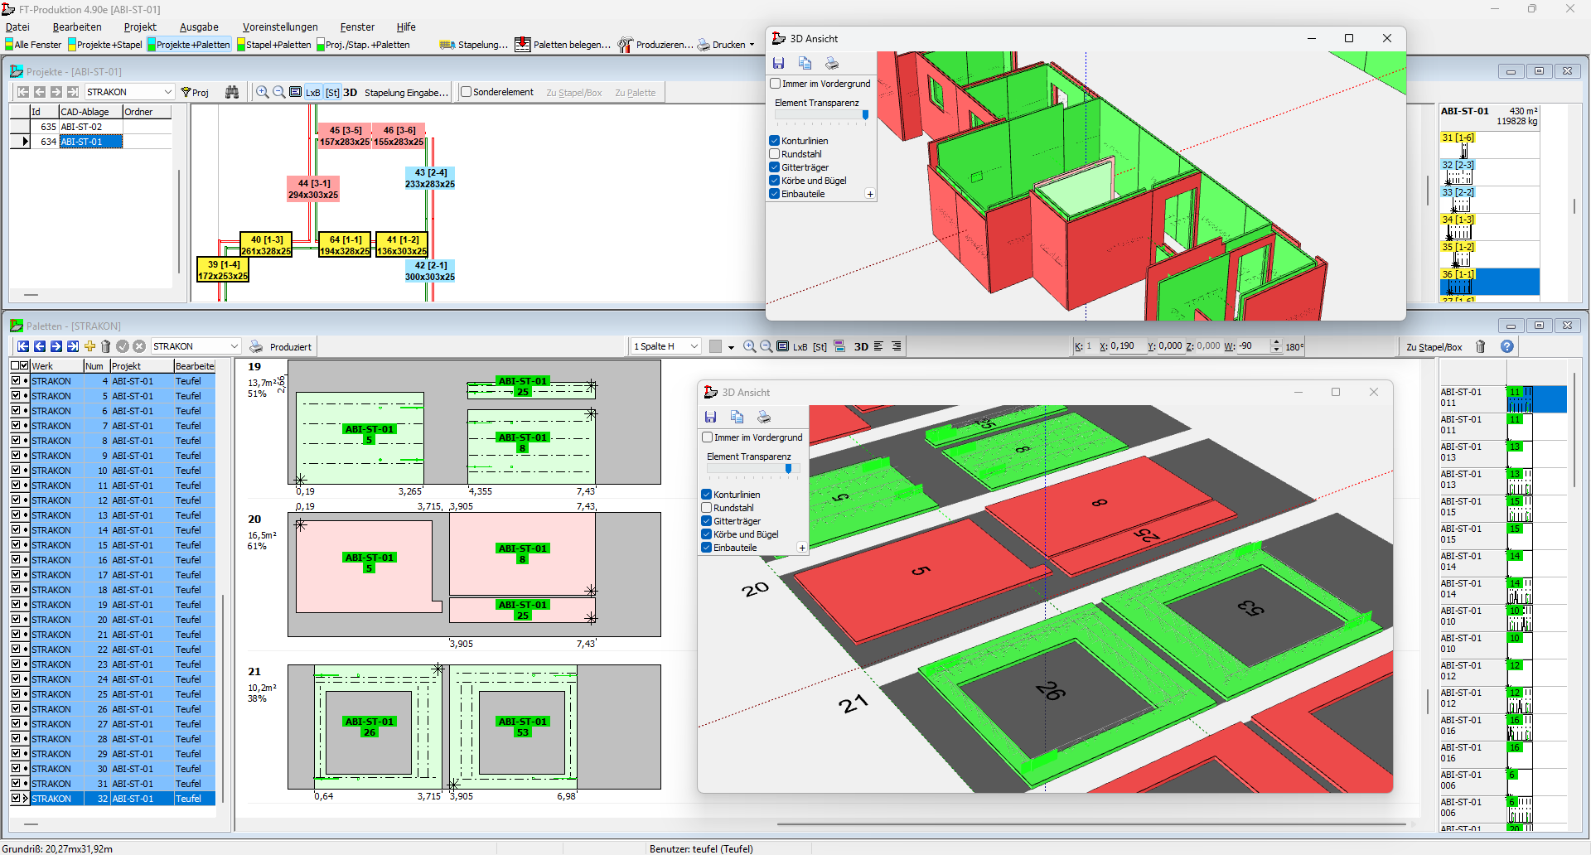The width and height of the screenshot is (1591, 855).
Task: Increase the W angle spinner value
Action: [x=1276, y=342]
